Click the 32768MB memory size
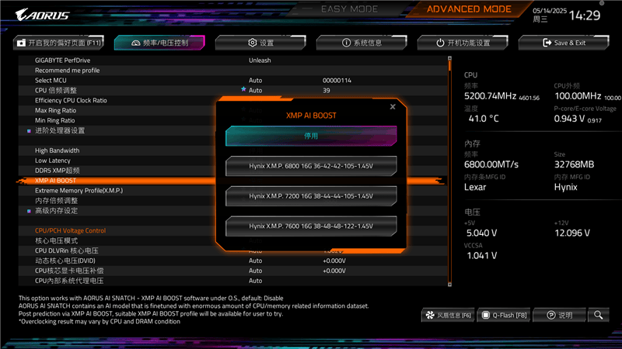622x349 pixels. pos(574,164)
